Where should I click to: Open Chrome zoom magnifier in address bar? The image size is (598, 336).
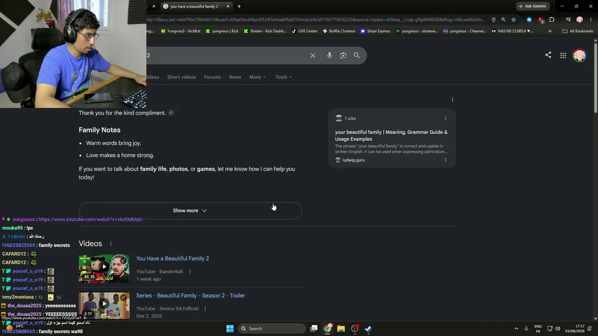(503, 20)
